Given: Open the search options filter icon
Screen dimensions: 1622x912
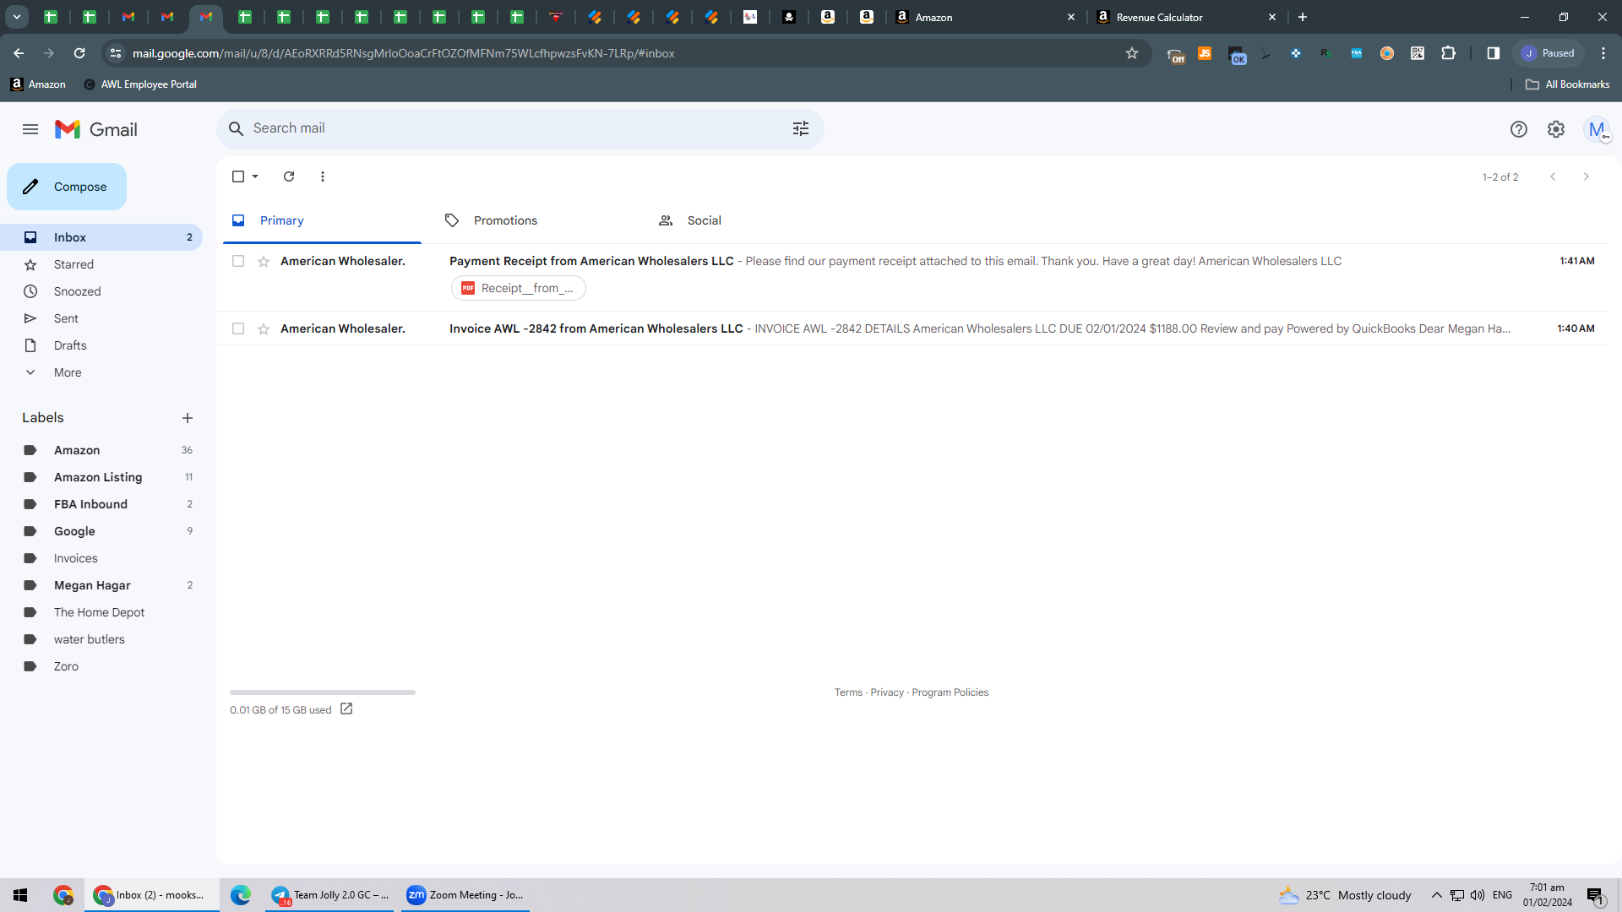Looking at the screenshot, I should point(800,128).
